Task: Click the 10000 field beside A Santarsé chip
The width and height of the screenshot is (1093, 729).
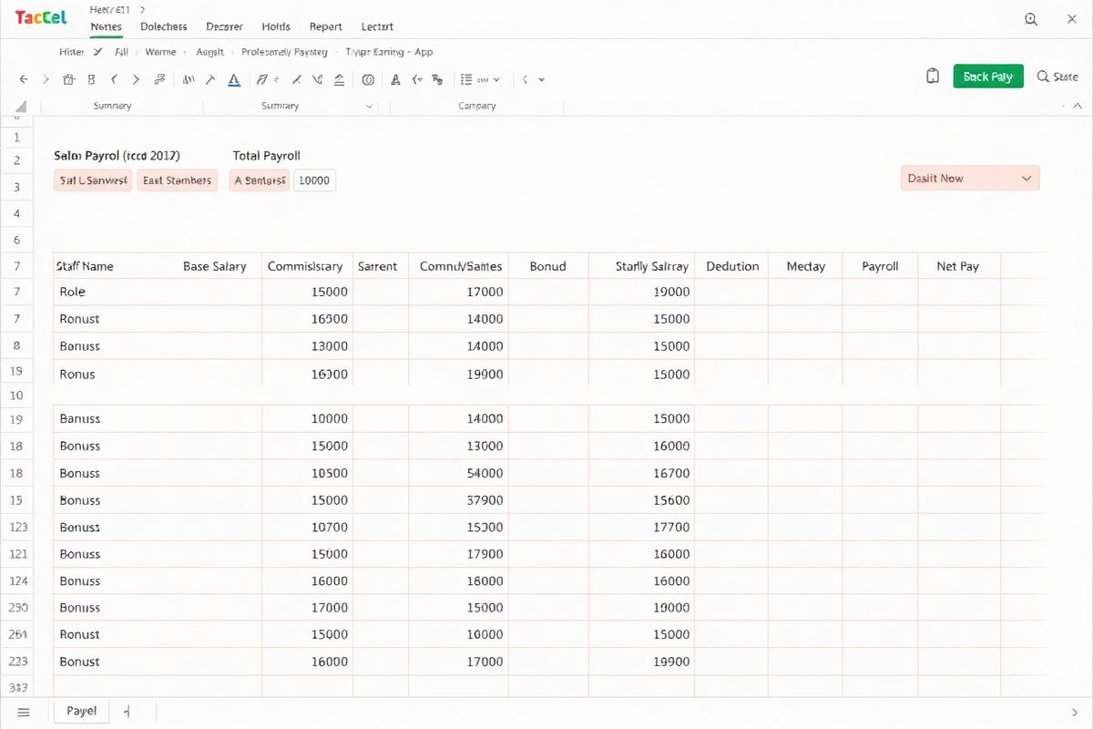Action: [314, 180]
